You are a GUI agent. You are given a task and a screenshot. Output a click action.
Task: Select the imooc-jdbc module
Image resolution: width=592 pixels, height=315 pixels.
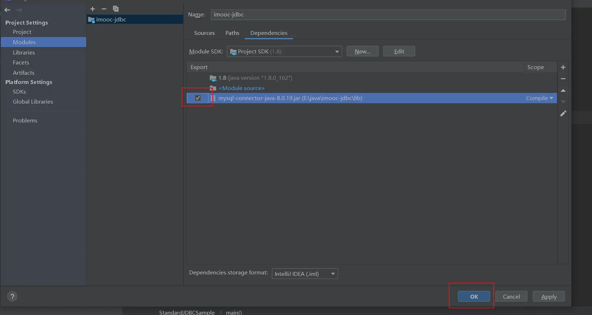[x=111, y=20]
